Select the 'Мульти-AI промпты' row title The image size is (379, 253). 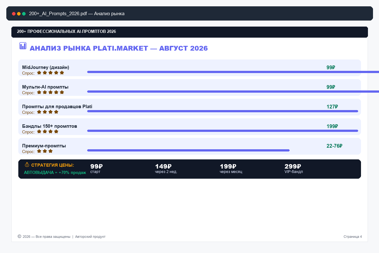pyautogui.click(x=45, y=87)
